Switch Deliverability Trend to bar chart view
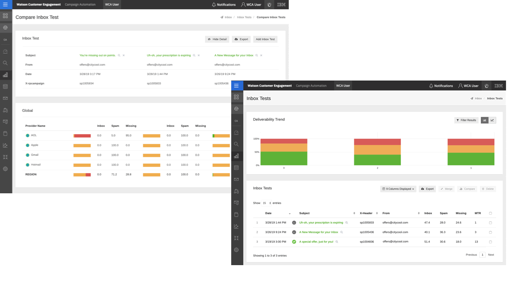 point(485,120)
